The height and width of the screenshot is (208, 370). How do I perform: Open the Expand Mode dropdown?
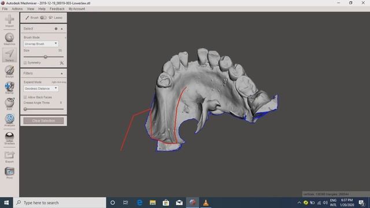pos(41,88)
